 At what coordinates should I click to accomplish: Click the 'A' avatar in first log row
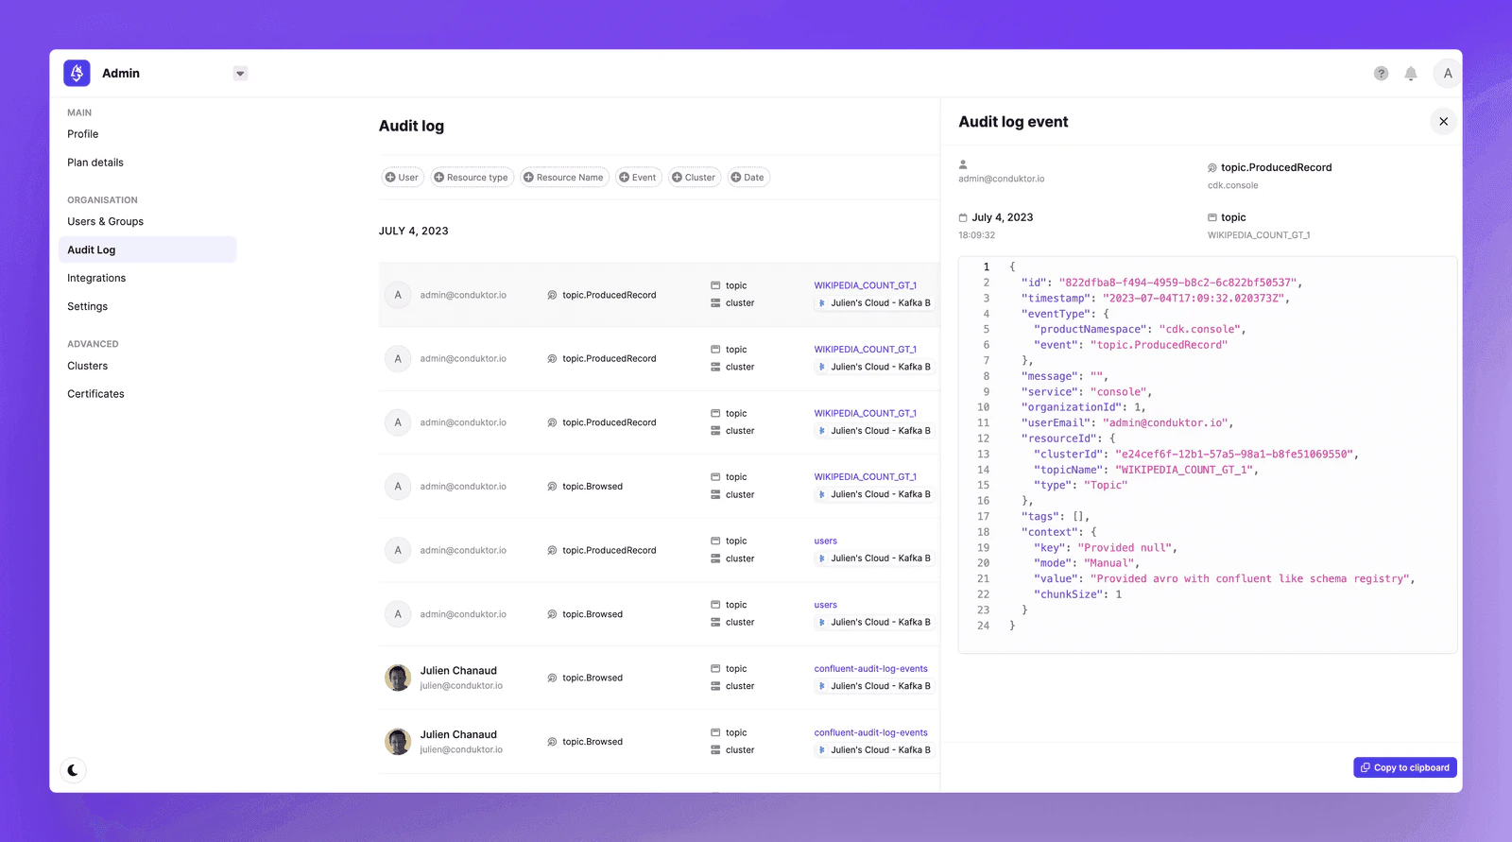(x=398, y=295)
